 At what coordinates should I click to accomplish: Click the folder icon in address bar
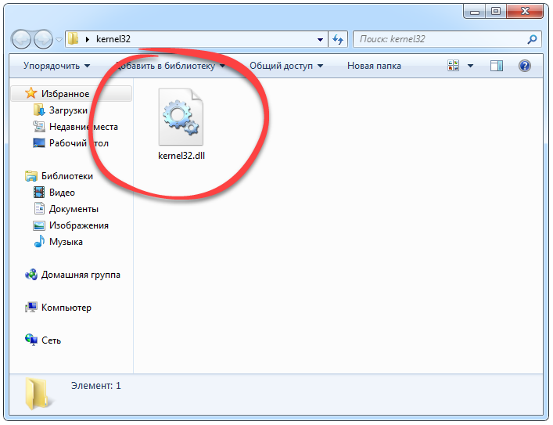[x=73, y=39]
